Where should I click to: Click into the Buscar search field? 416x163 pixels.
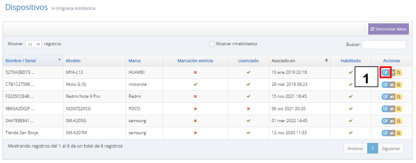coord(384,45)
